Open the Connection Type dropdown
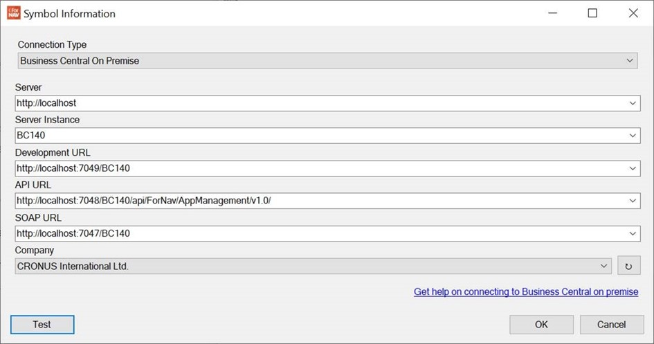Viewport: 654px width, 344px height. coord(327,61)
